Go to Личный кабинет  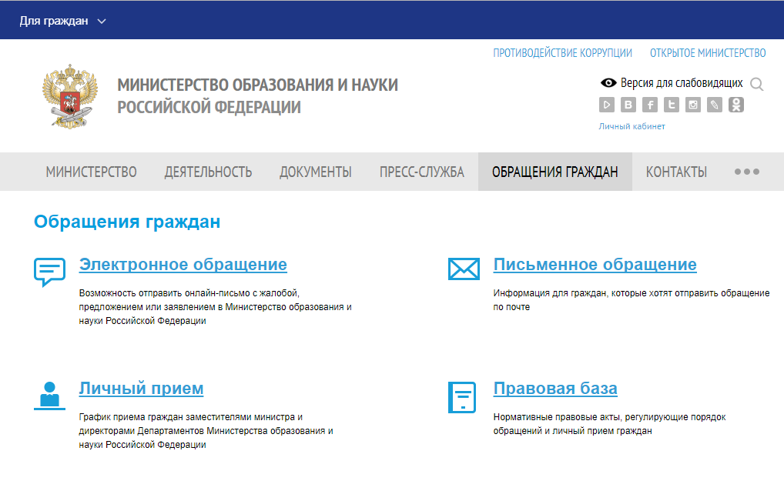click(x=632, y=126)
